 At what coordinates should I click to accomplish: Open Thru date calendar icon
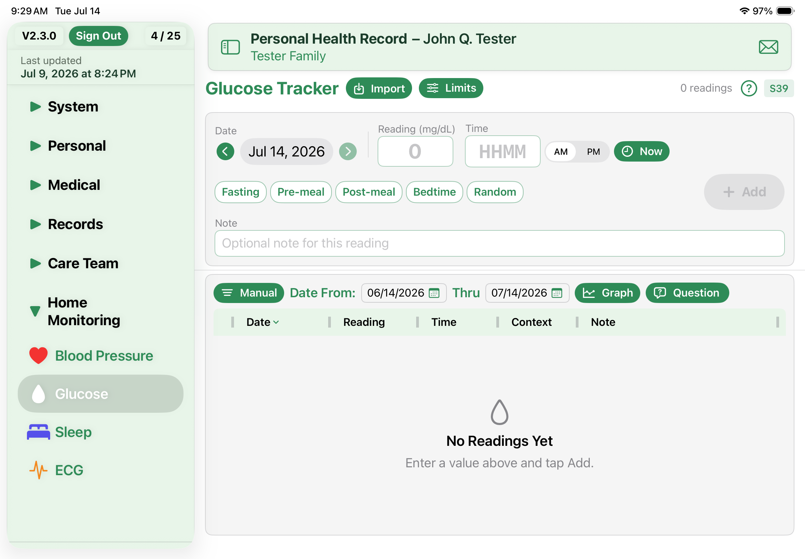(557, 293)
